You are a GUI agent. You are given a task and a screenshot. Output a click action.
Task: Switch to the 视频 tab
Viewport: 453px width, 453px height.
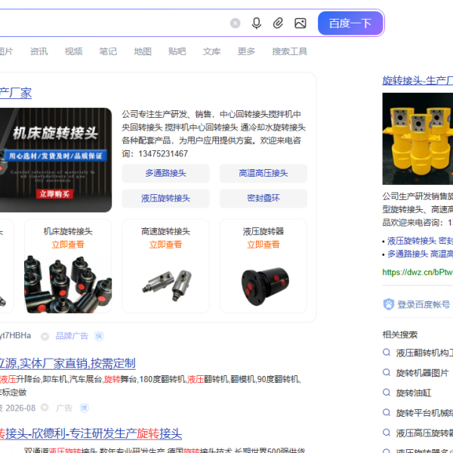click(74, 51)
